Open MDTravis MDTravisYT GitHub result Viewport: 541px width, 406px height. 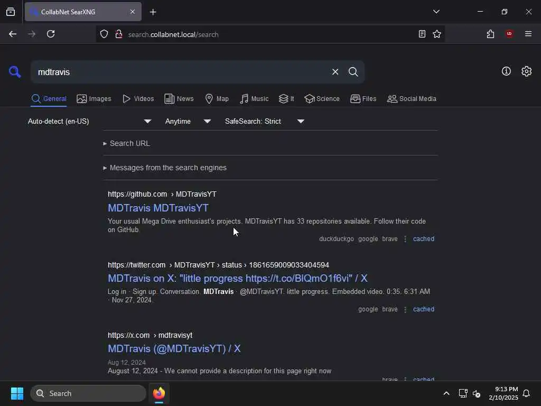click(158, 208)
